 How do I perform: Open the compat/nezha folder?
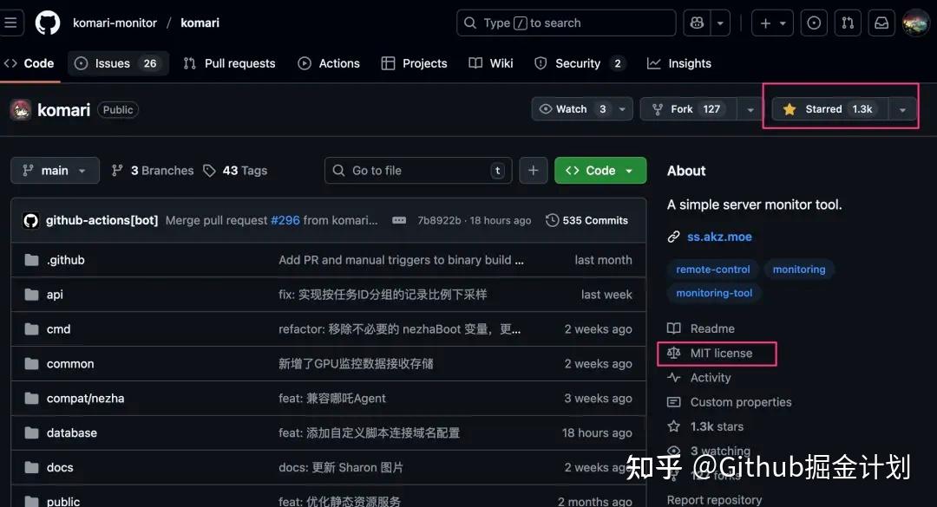pyautogui.click(x=85, y=399)
